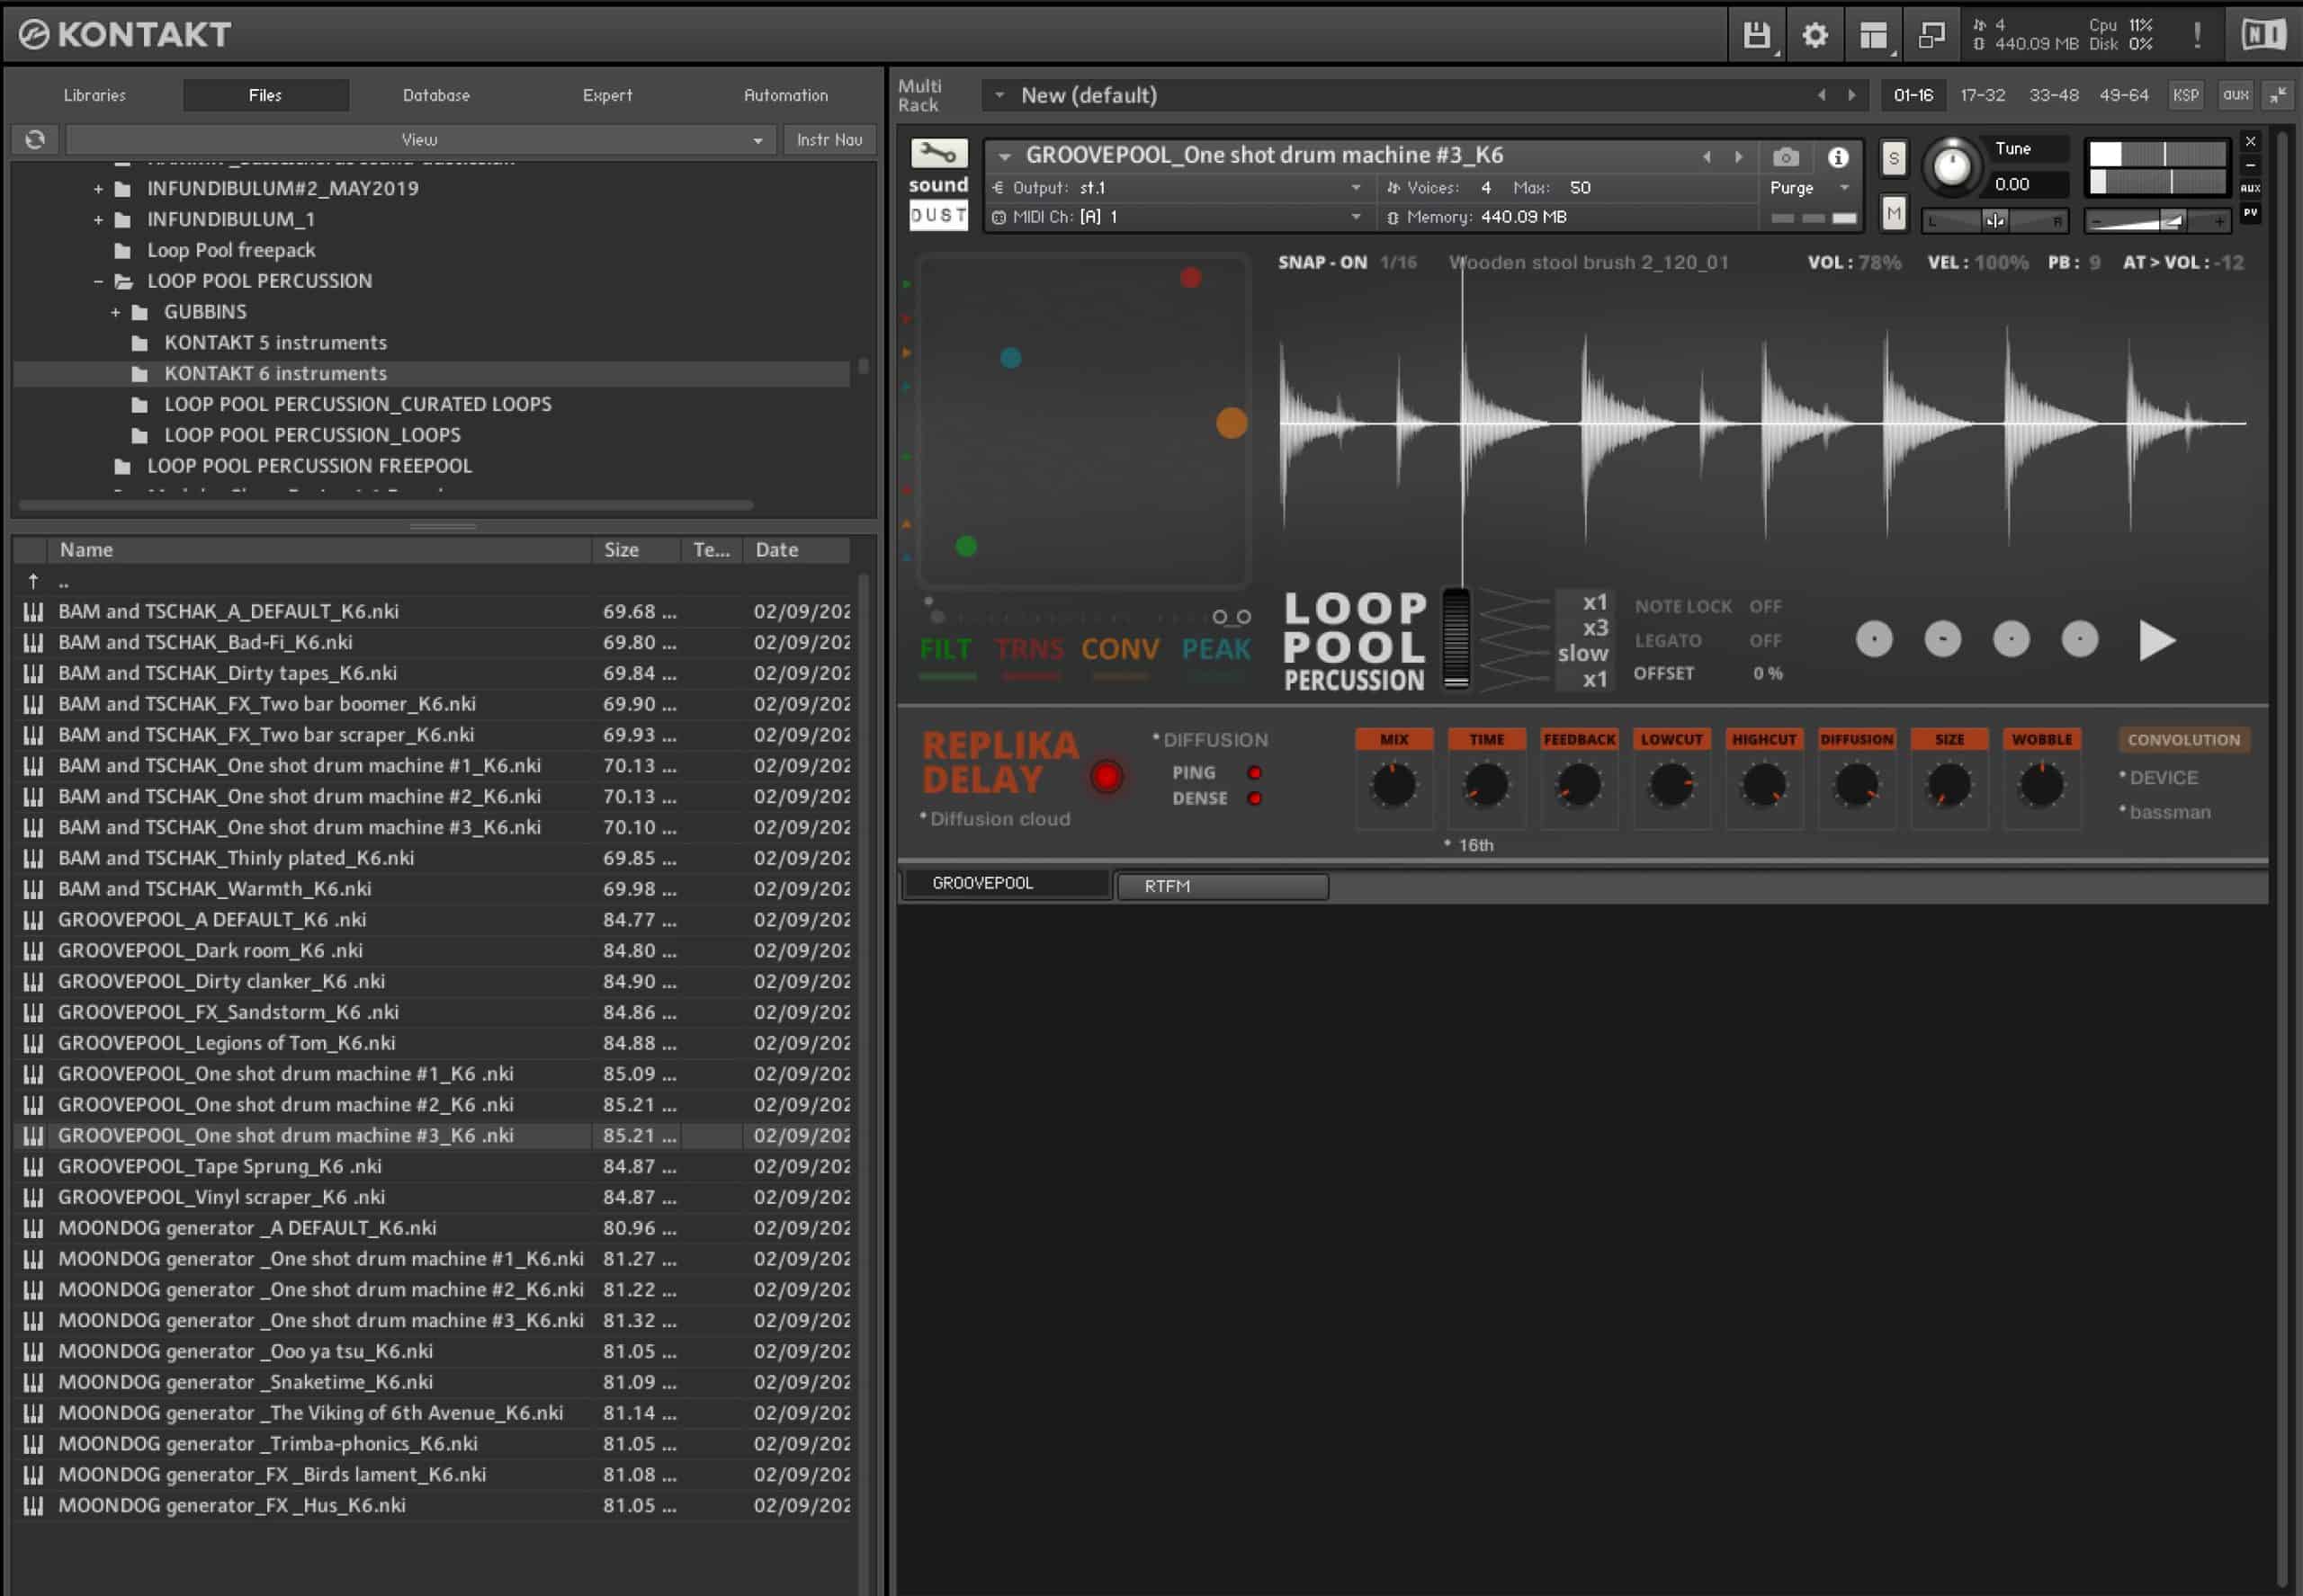Toggle the PV button on the instrument
2303x1596 pixels.
click(x=2250, y=213)
